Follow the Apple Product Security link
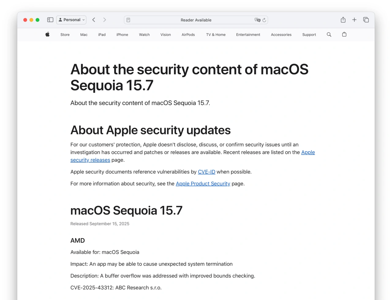392x300 pixels. pos(203,184)
